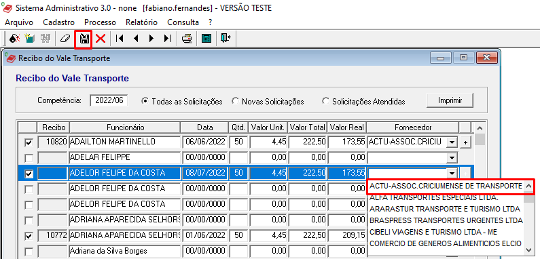
Task: Select Novas Solicitações radio button
Action: click(236, 102)
